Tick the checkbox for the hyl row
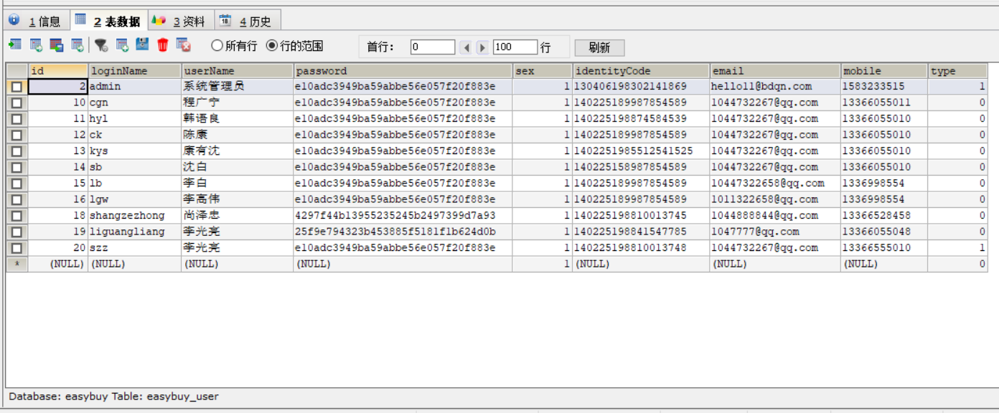Viewport: 999px width, 413px height. click(17, 119)
